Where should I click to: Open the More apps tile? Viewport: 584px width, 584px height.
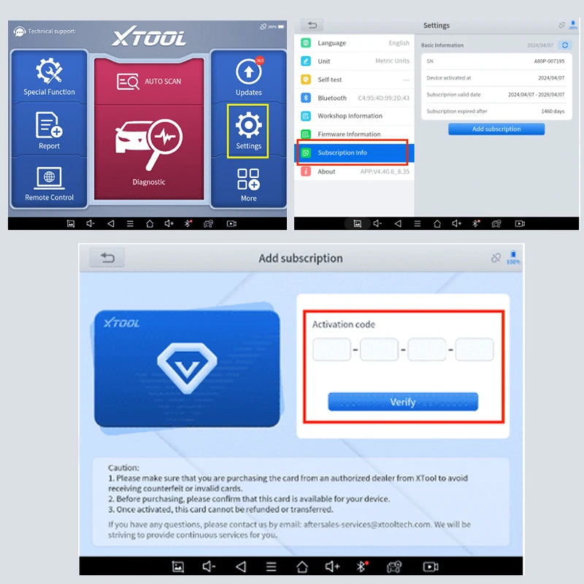coord(248,185)
